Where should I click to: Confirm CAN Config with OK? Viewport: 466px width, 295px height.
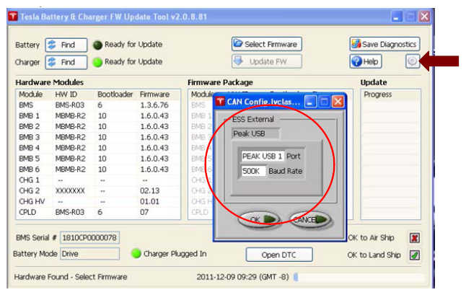(x=260, y=219)
